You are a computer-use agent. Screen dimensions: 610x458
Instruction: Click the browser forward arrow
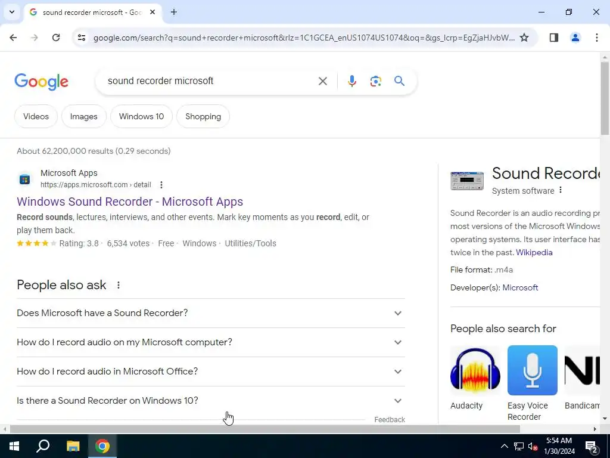(x=34, y=38)
